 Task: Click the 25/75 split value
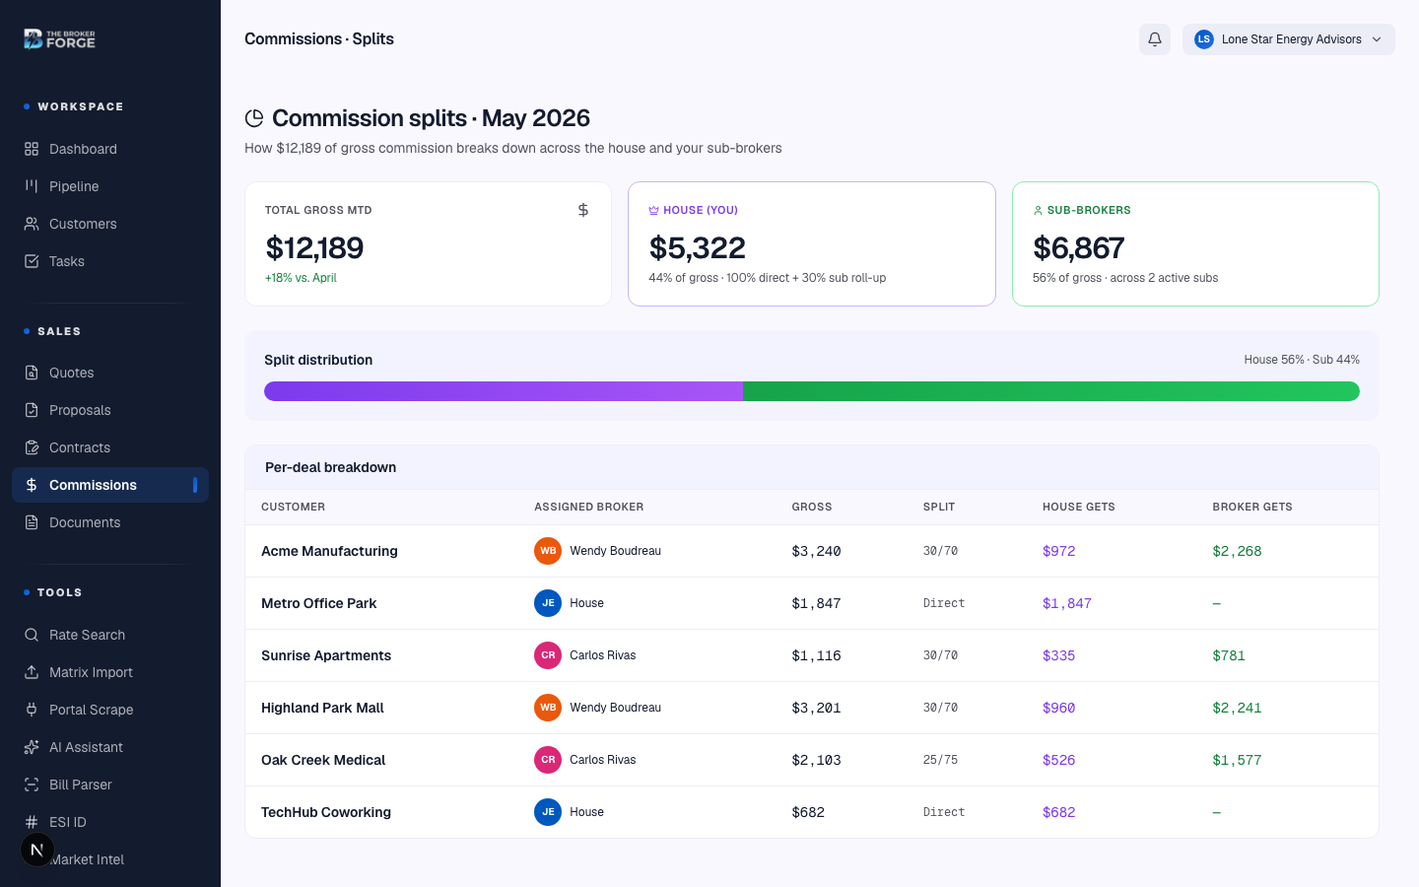pyautogui.click(x=940, y=760)
